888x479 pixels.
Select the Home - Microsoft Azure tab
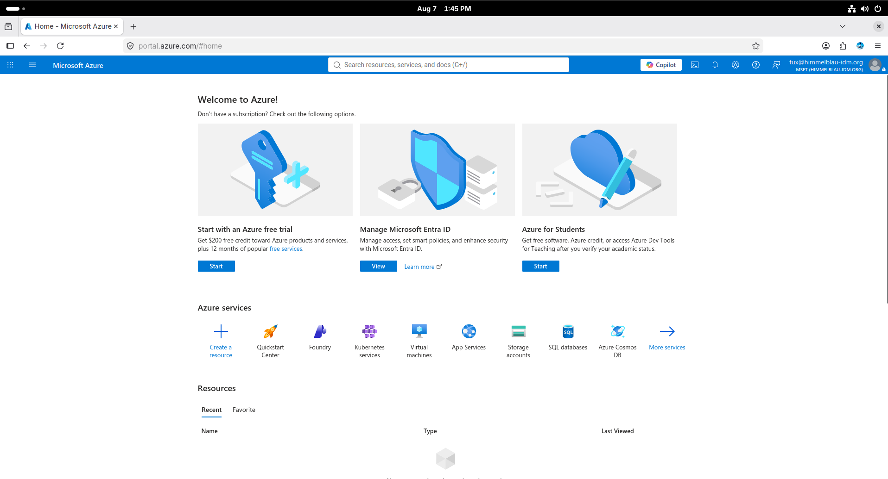coord(72,26)
